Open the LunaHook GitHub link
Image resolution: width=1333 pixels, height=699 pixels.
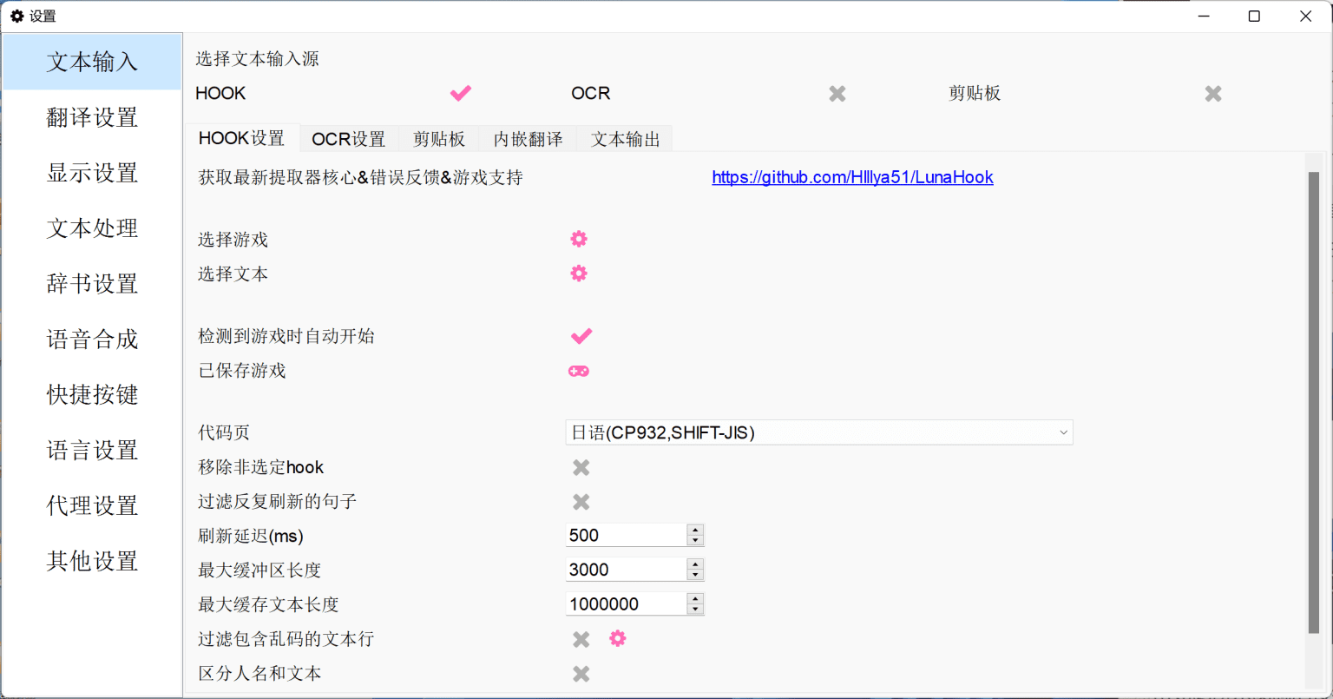[x=852, y=177]
